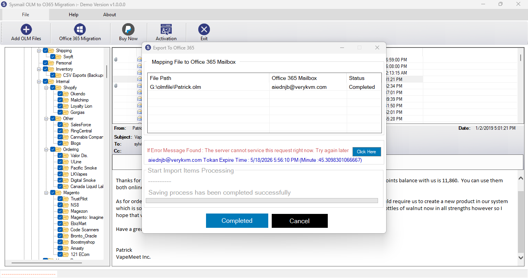Collapse the Magento folder node
Screen dimensions: 528x278
pyautogui.click(x=46, y=193)
